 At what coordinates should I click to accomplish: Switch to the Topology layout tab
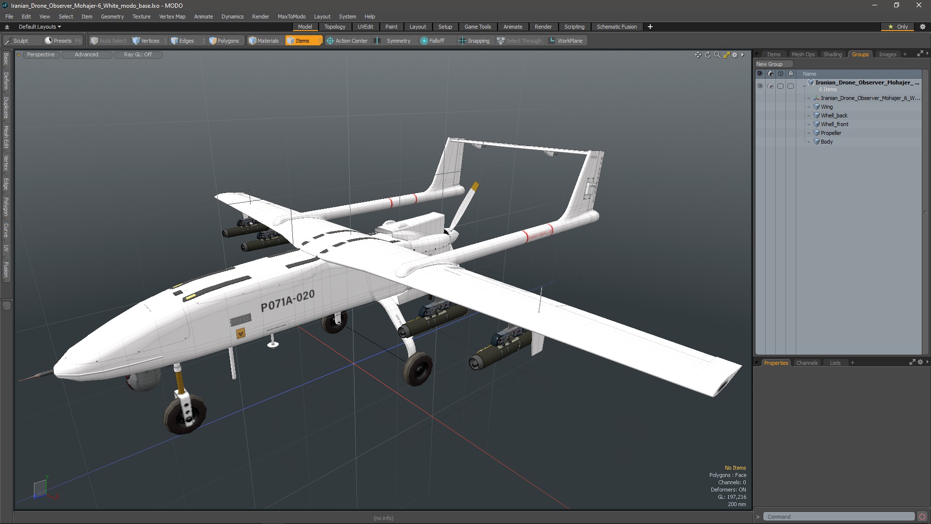click(x=335, y=27)
